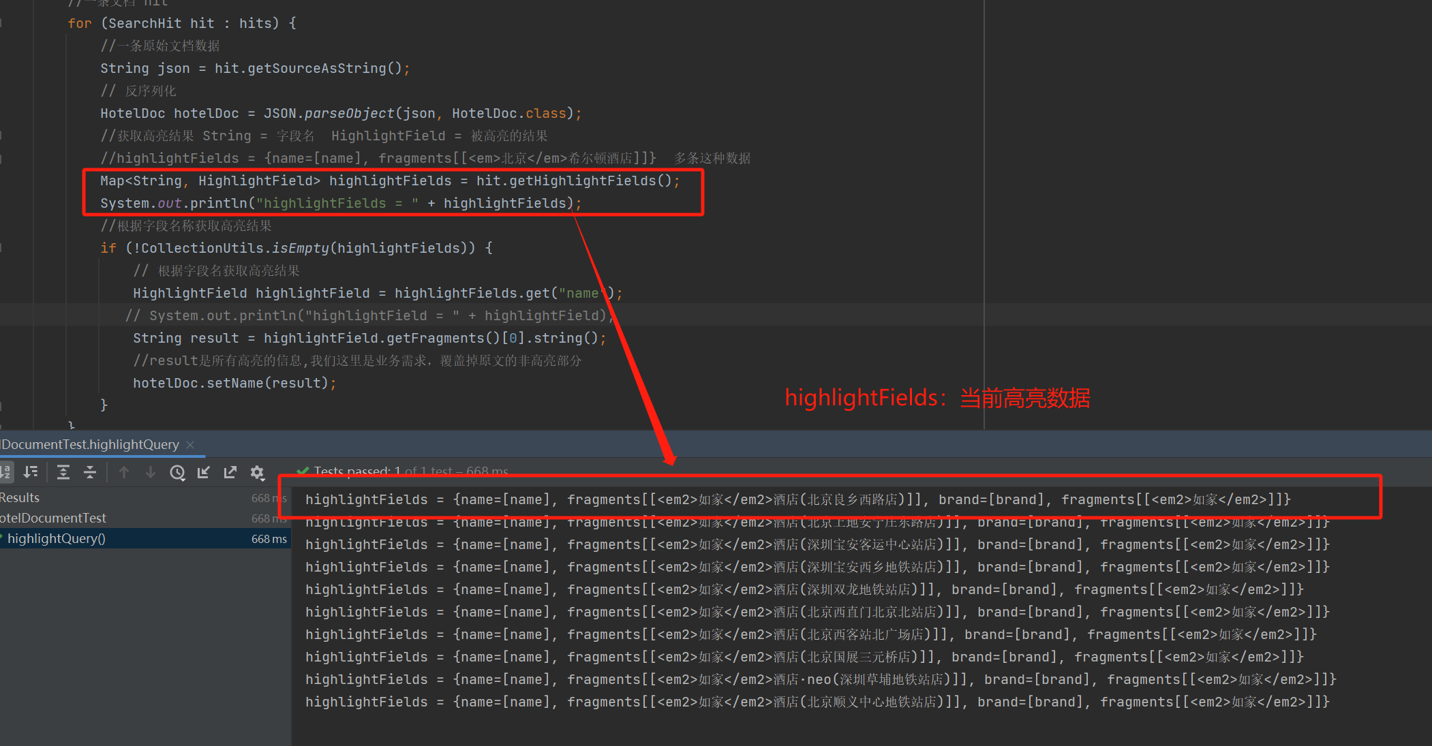Image resolution: width=1432 pixels, height=746 pixels.
Task: Toggle alphabetical sort of test results
Action: 5,472
